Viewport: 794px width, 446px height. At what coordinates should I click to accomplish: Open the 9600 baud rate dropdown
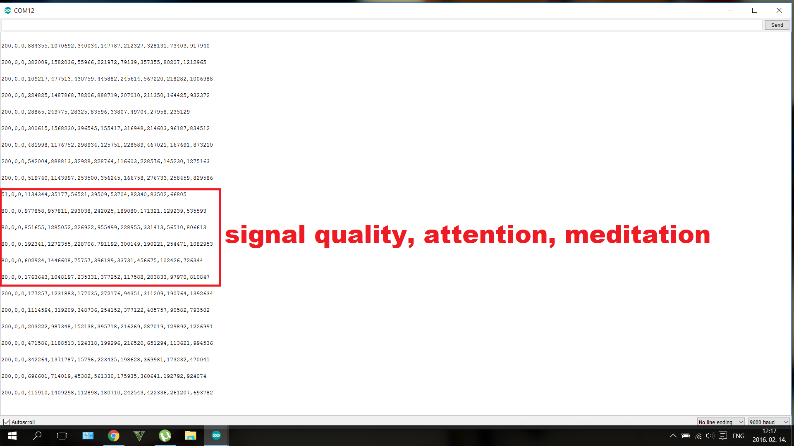pos(768,422)
